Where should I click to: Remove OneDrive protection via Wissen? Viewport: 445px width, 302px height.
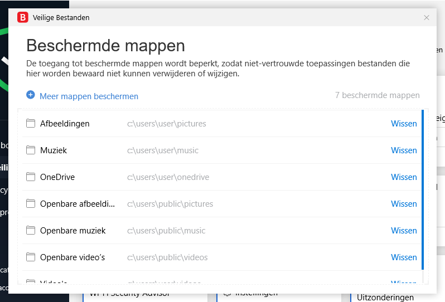pyautogui.click(x=404, y=177)
